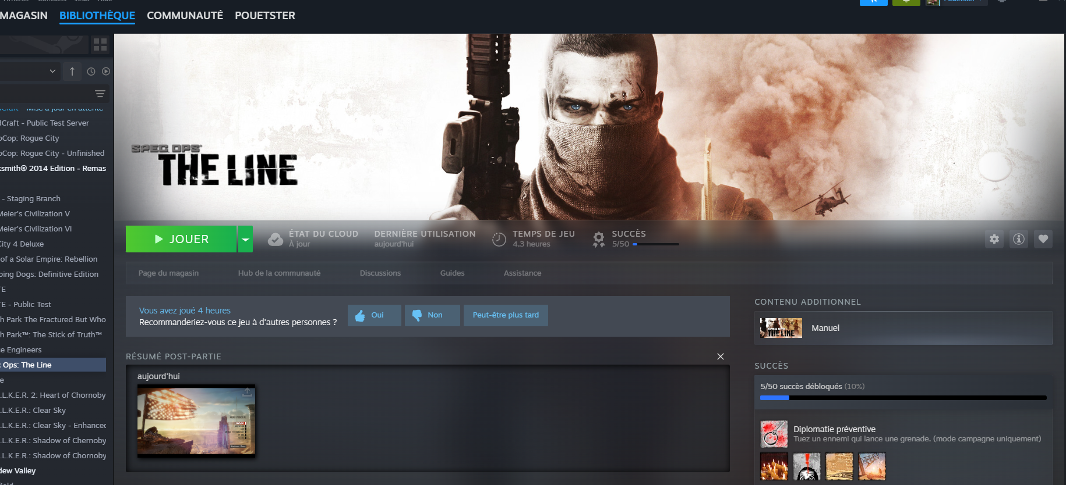Screen dimensions: 1066x485
Task: Open the POUETSTER profile tab
Action: tap(265, 16)
